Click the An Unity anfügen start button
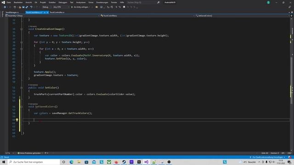 pos(79,7)
